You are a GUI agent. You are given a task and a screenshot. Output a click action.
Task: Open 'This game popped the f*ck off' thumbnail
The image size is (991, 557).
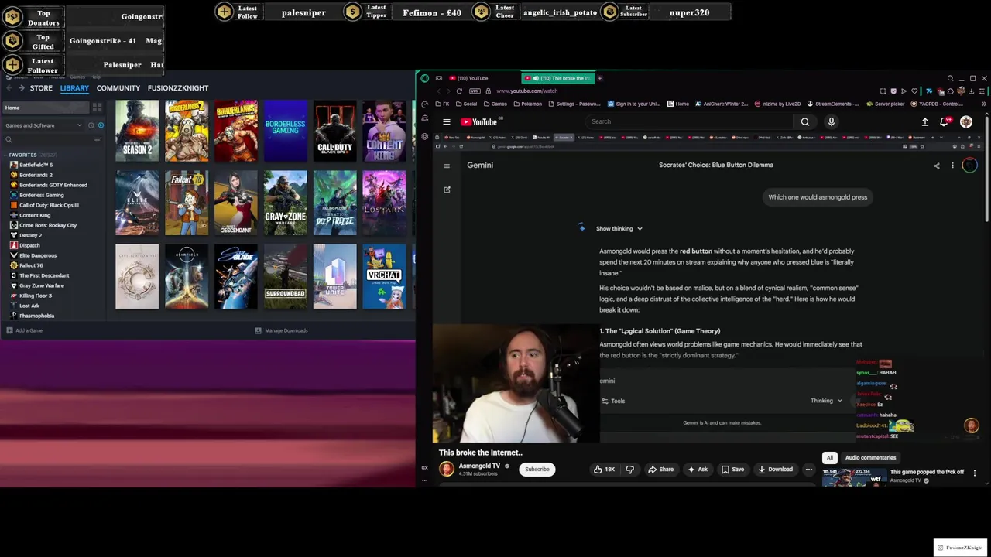(x=854, y=477)
